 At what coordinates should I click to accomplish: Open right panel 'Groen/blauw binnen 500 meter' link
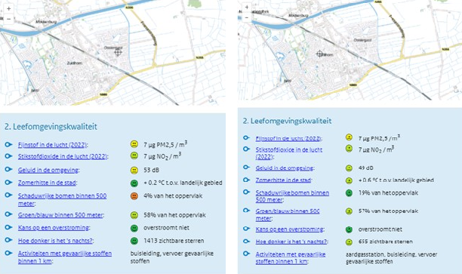tap(288, 215)
